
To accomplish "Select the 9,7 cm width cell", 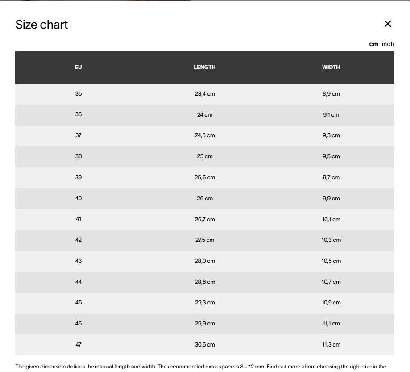I will click(331, 178).
